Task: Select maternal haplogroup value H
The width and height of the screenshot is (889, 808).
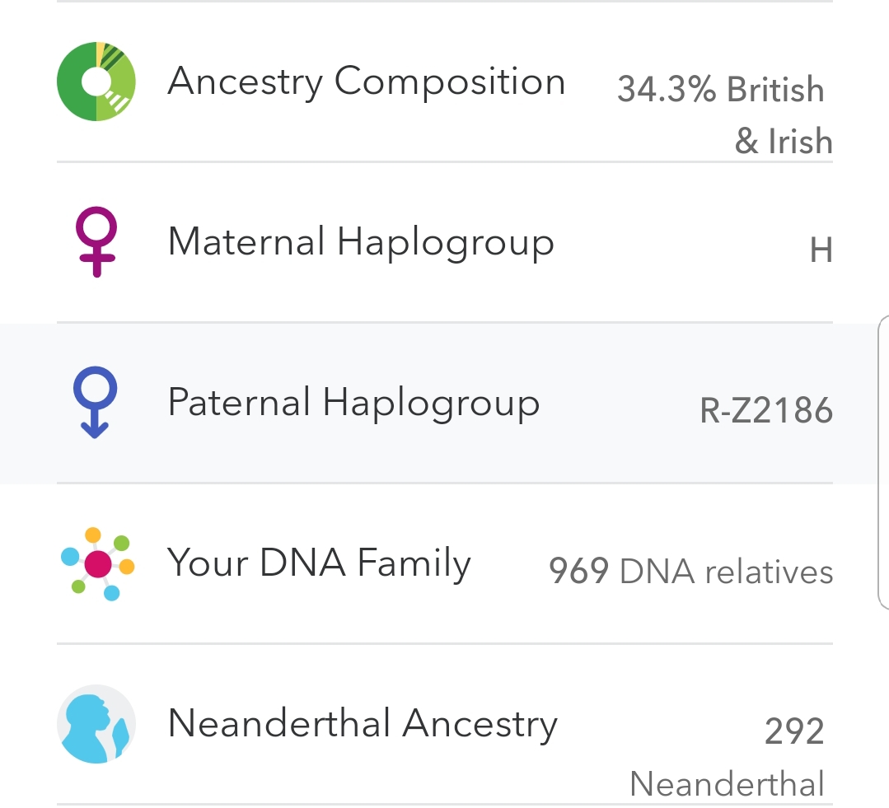Action: pyautogui.click(x=821, y=250)
